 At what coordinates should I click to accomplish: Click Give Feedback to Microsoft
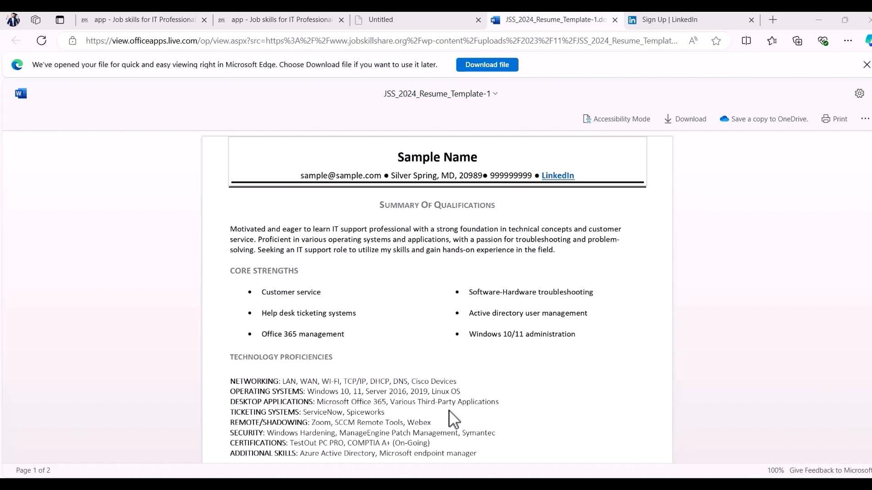click(830, 470)
